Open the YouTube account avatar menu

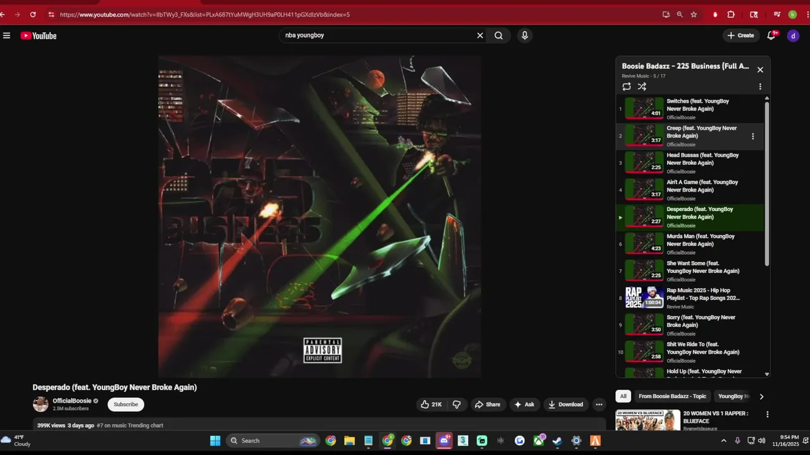793,35
